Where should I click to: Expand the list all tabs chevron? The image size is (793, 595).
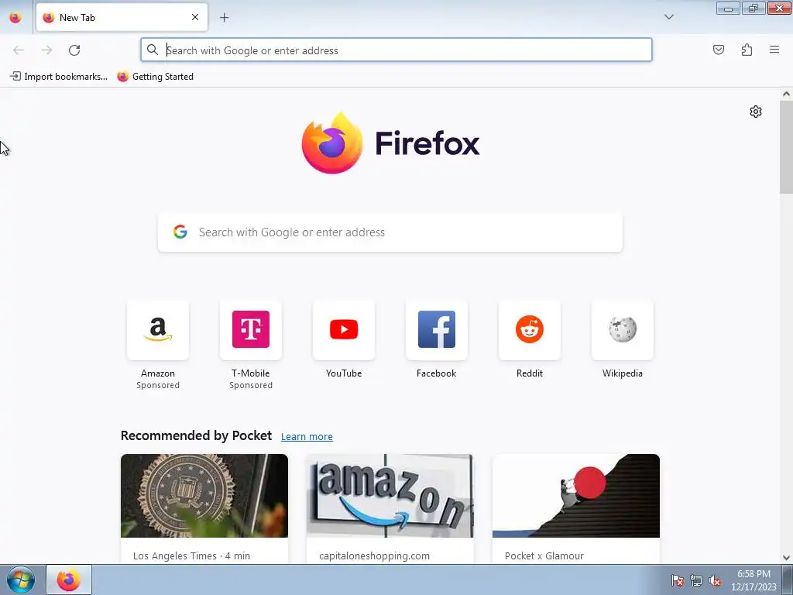pos(668,17)
